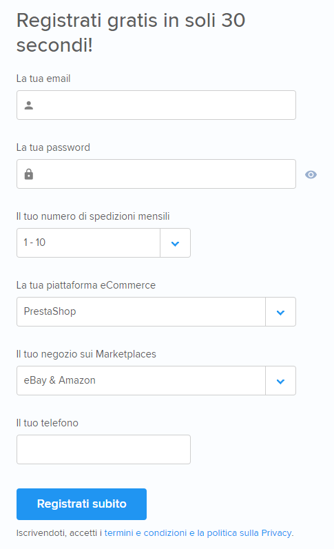The image size is (334, 549).
Task: Click the PrestaShop eCommerce platform selector
Action: [x=156, y=312]
